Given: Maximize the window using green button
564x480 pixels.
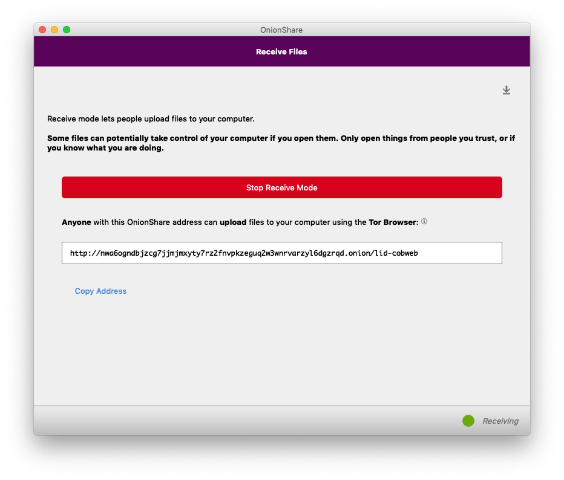Looking at the screenshot, I should point(67,30).
